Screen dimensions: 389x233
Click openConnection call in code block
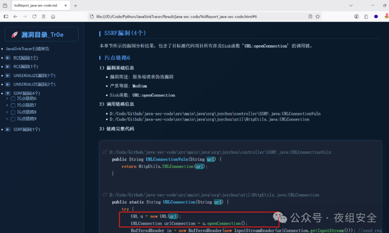pyautogui.click(x=224, y=223)
